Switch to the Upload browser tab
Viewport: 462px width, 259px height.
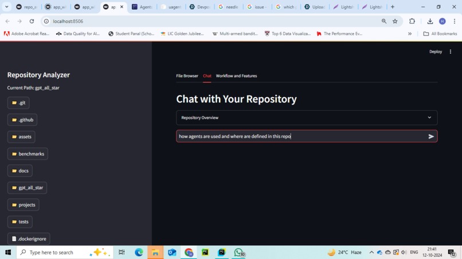315,7
